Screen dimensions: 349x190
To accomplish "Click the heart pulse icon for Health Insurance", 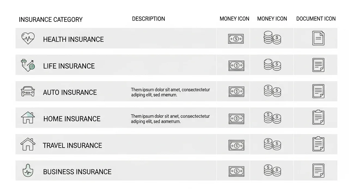I will click(28, 38).
